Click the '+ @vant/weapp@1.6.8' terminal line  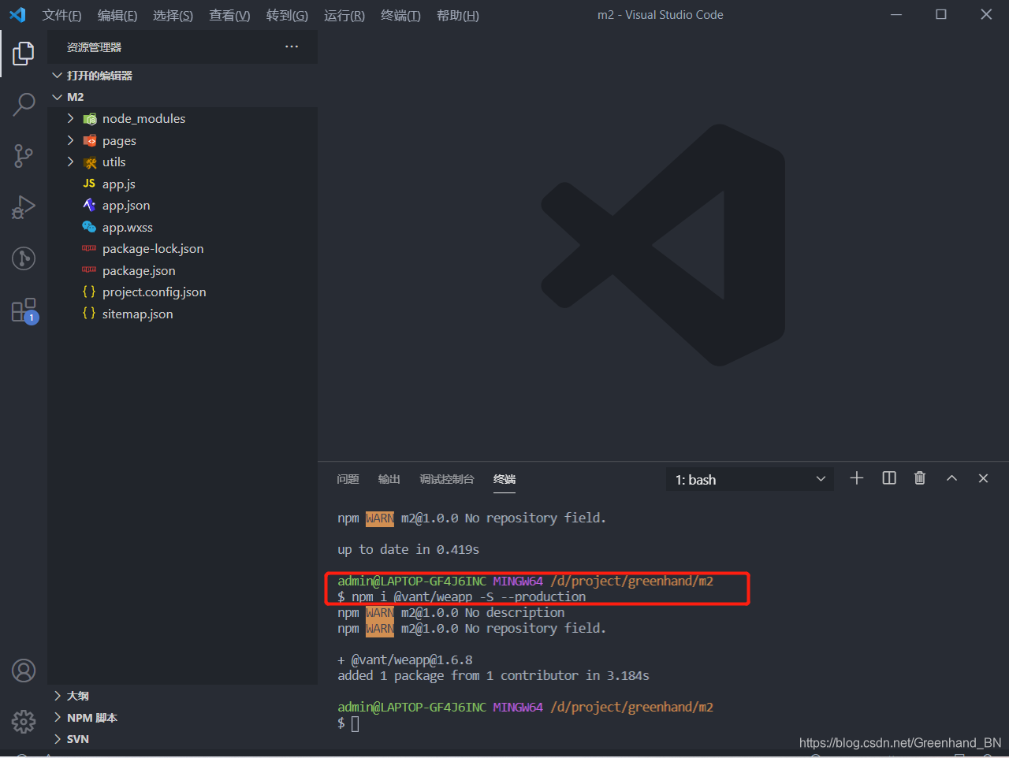(x=405, y=660)
